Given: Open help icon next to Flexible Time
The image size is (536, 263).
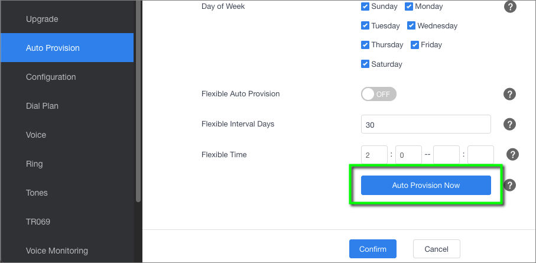Looking at the screenshot, I should pos(512,155).
